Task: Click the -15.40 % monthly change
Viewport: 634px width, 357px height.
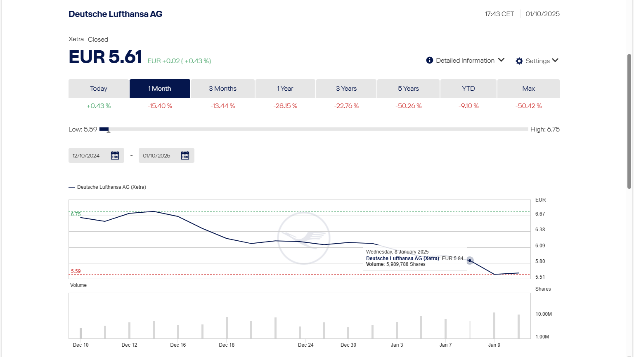Action: pyautogui.click(x=160, y=106)
